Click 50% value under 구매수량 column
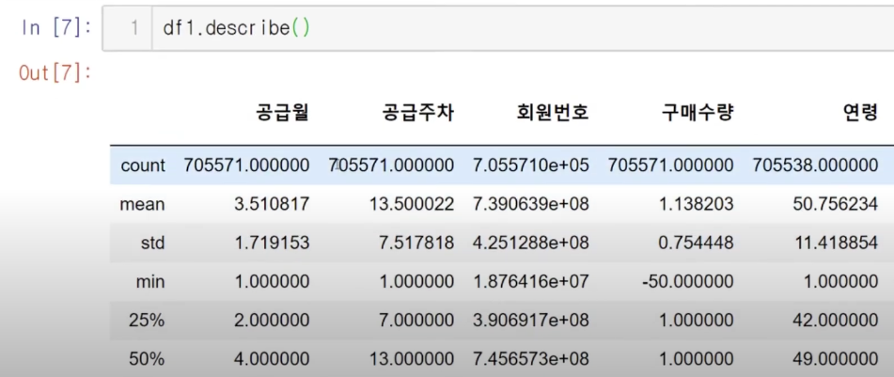Screen dimensions: 894x377 [x=698, y=359]
